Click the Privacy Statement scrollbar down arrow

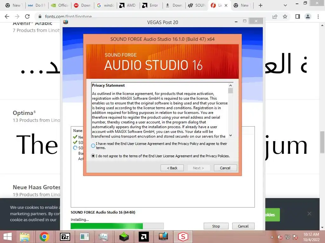tap(230, 135)
